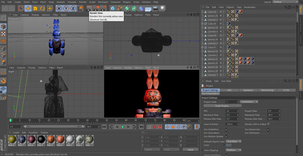This screenshot has height=156, width=303.
Task: Expand the Cube.47 object hierarchy
Action: coord(202,47)
